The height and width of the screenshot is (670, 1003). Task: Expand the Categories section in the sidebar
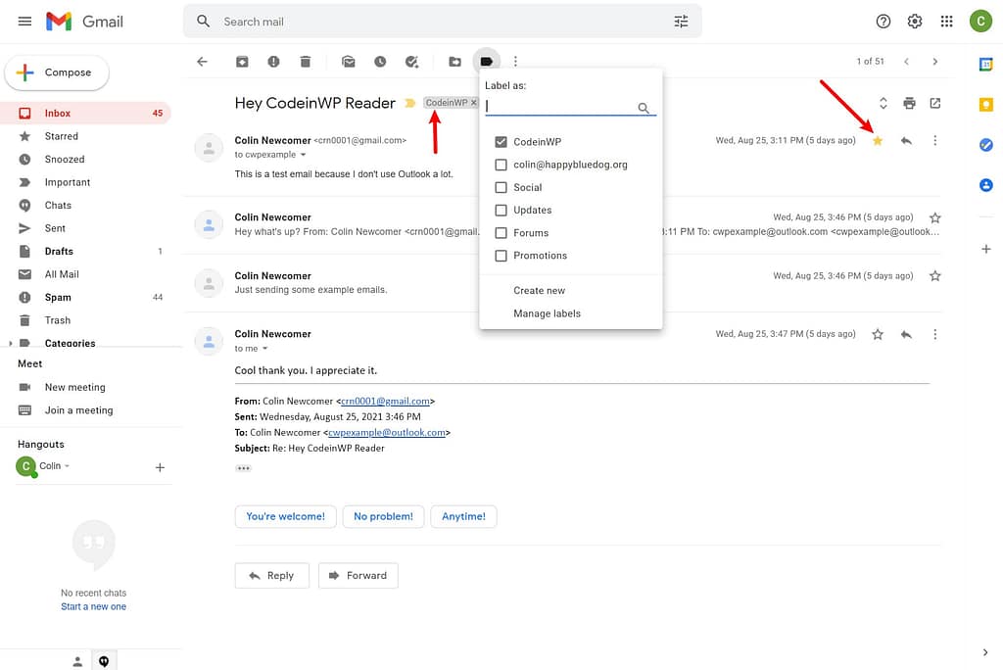(x=10, y=343)
